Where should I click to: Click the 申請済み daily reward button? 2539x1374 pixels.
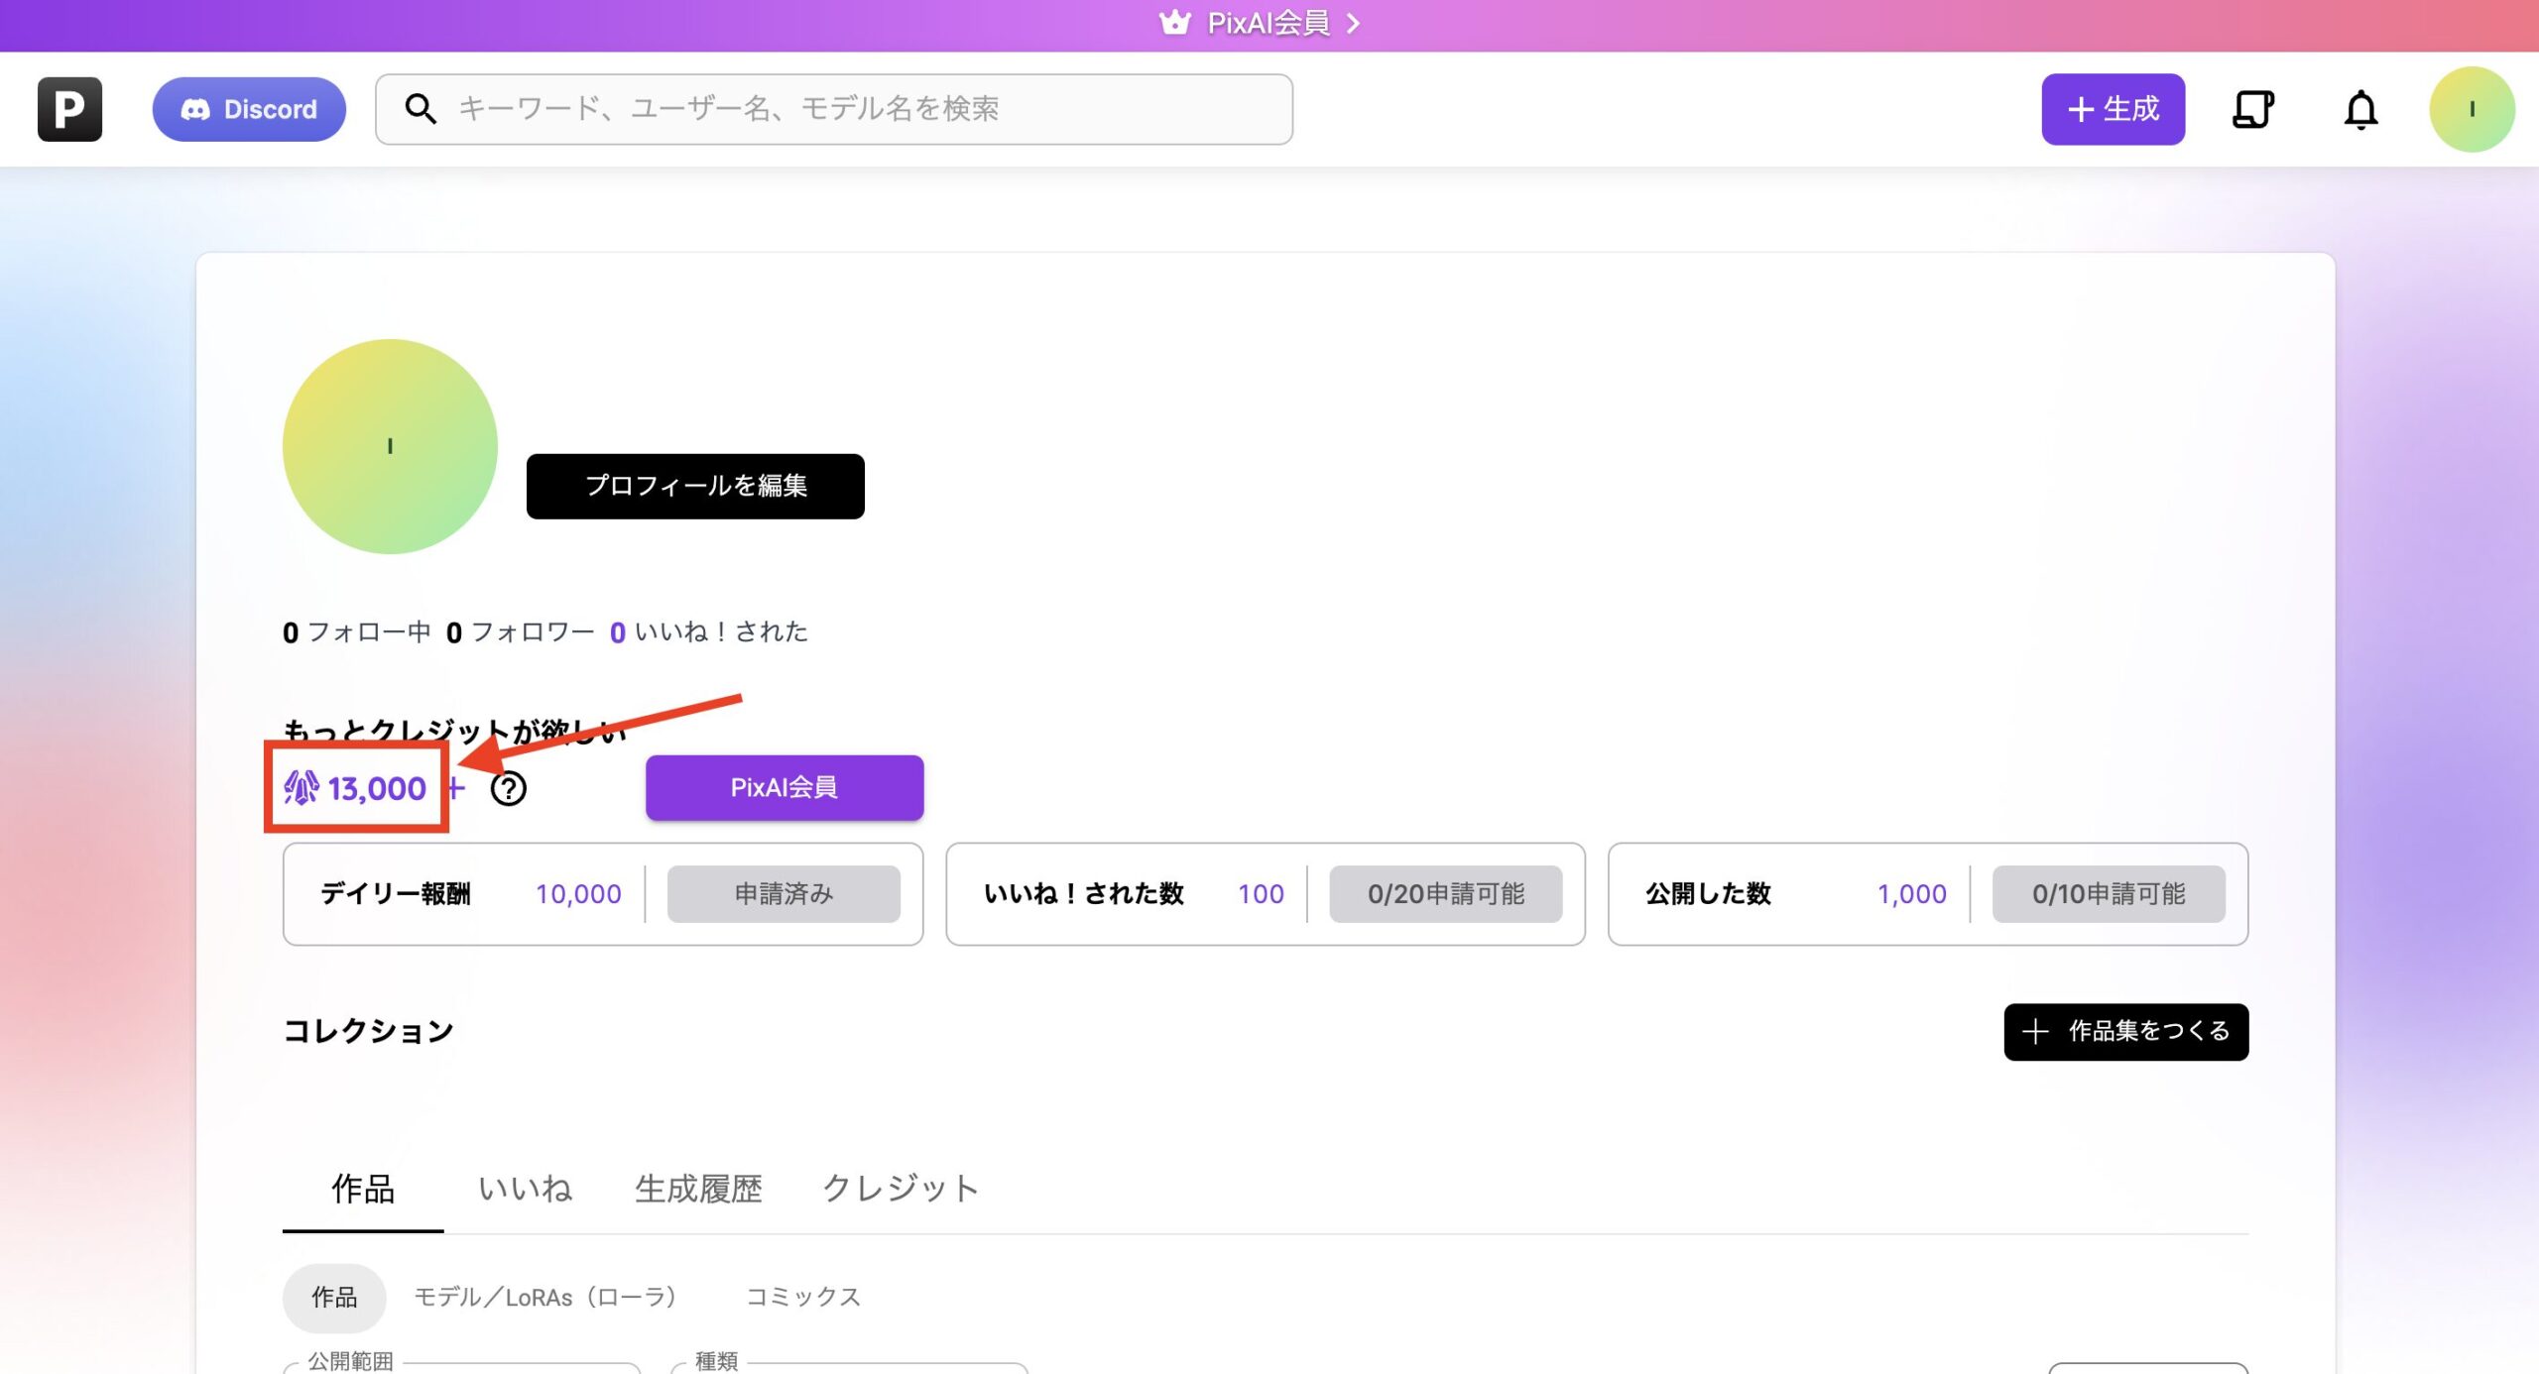(x=784, y=894)
